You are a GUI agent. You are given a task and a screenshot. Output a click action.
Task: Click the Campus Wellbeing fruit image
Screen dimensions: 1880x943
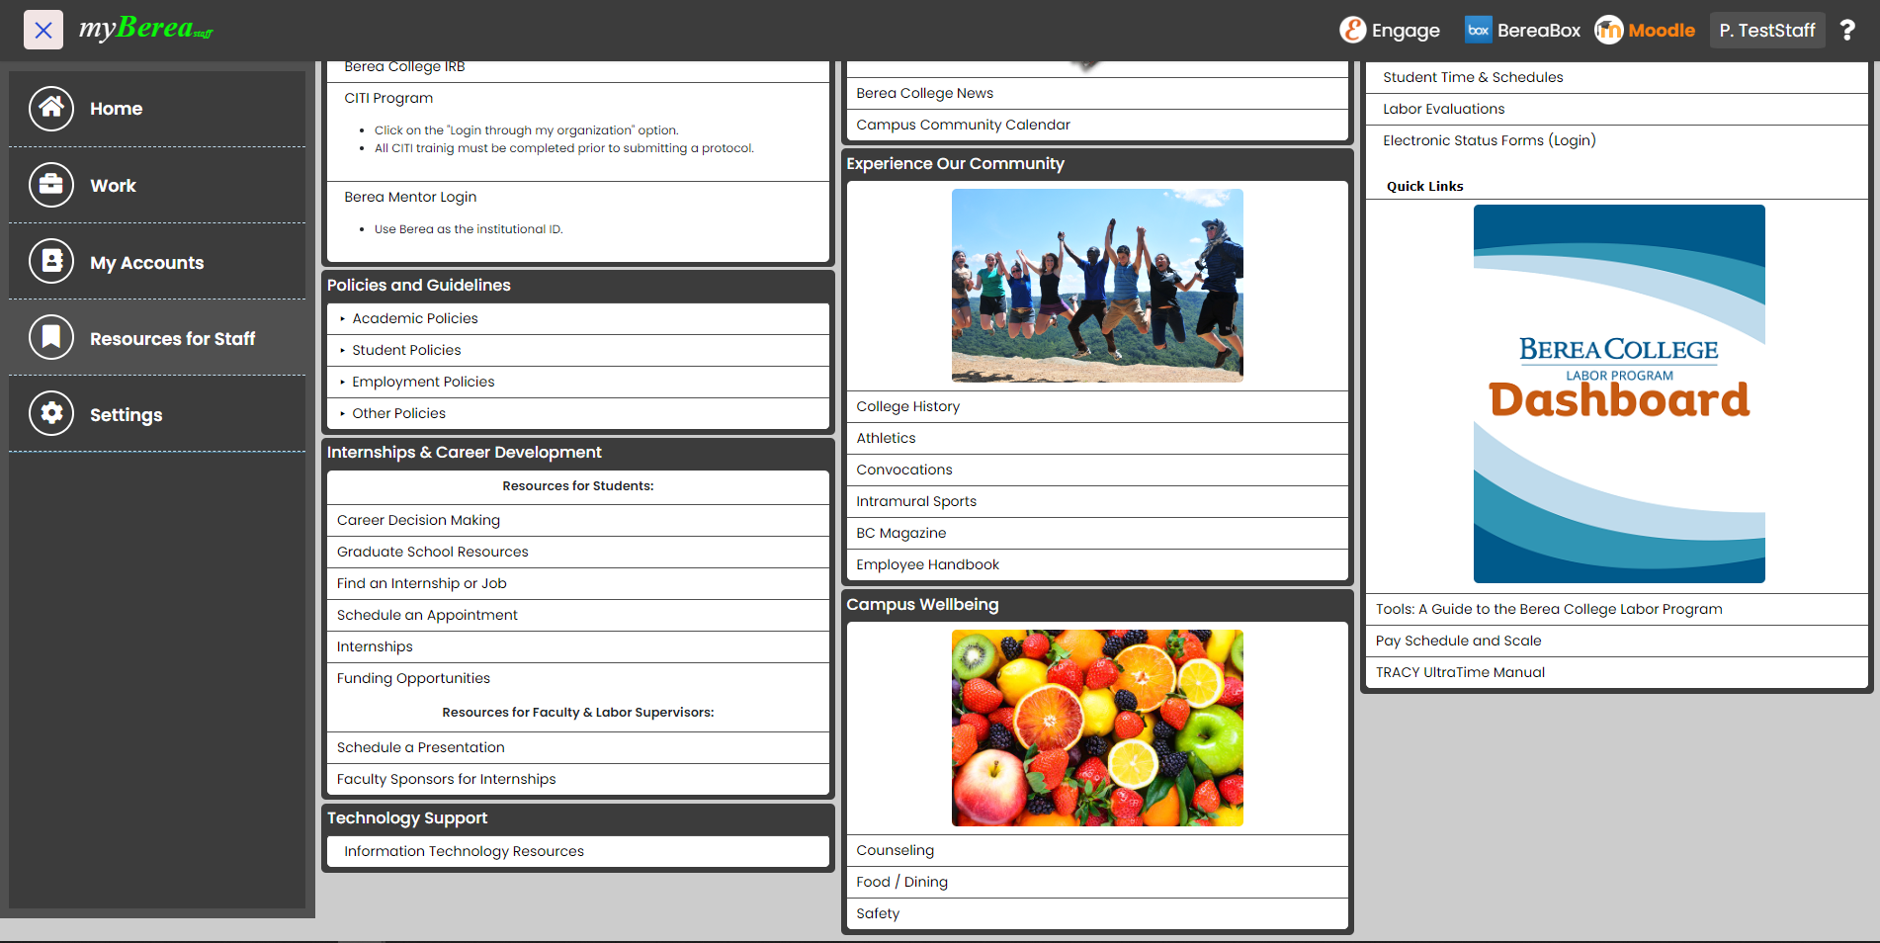pos(1096,728)
